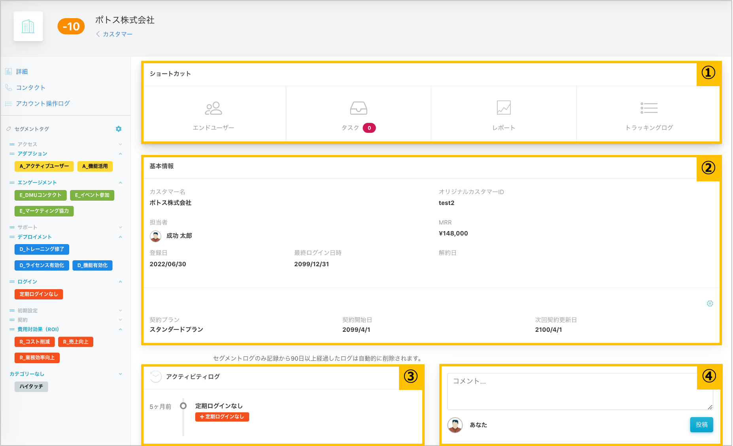Screen dimensions: 733x446
Task: Click the 登録日 value 2022/06/30
Action: click(168, 264)
